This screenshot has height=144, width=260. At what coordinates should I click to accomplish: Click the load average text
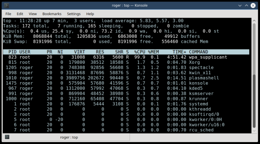pyautogui.click(x=143, y=21)
